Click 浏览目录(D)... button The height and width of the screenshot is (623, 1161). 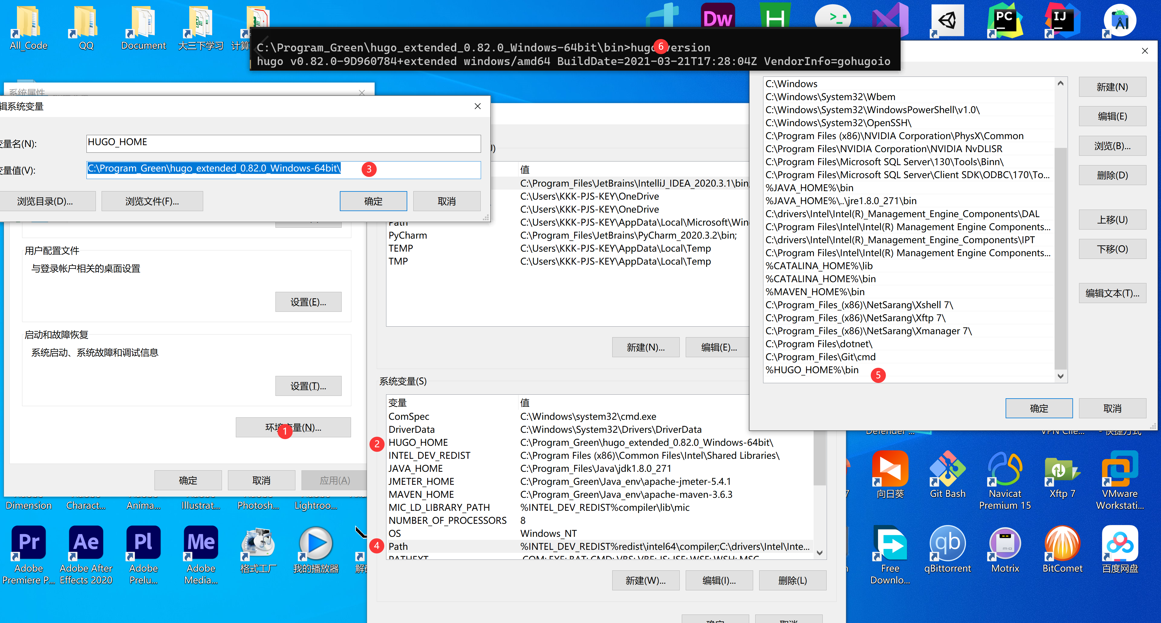(45, 201)
